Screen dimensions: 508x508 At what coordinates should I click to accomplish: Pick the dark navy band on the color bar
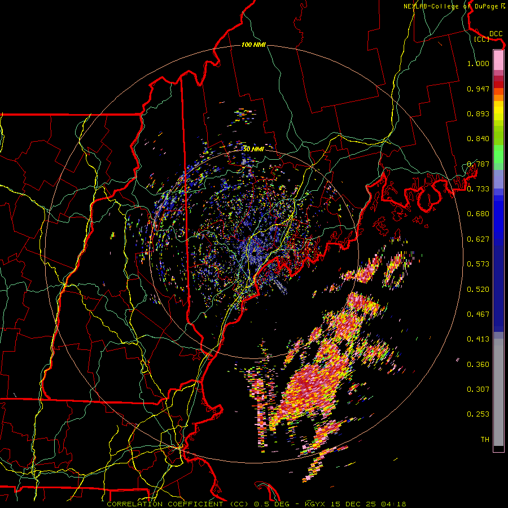[x=498, y=288]
